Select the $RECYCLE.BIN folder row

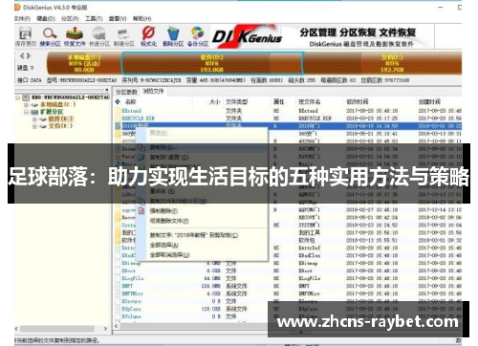pos(288,119)
